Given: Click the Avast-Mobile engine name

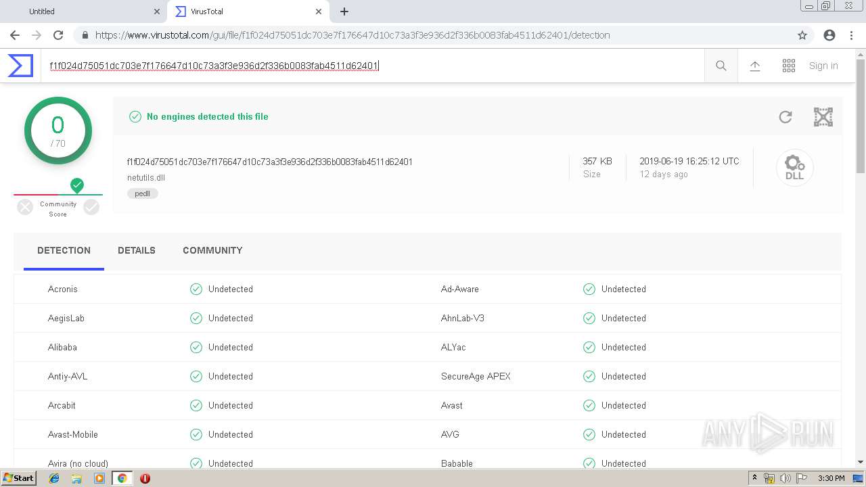Looking at the screenshot, I should tap(73, 434).
